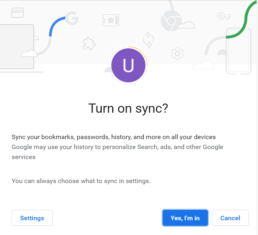The image size is (258, 235).
Task: Click the Chrome logo illustration
Action: (x=171, y=21)
